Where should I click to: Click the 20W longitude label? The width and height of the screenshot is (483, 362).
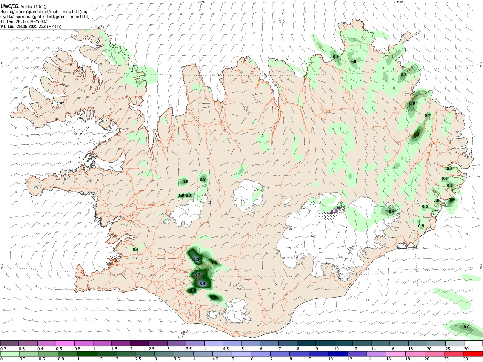[201, 2]
